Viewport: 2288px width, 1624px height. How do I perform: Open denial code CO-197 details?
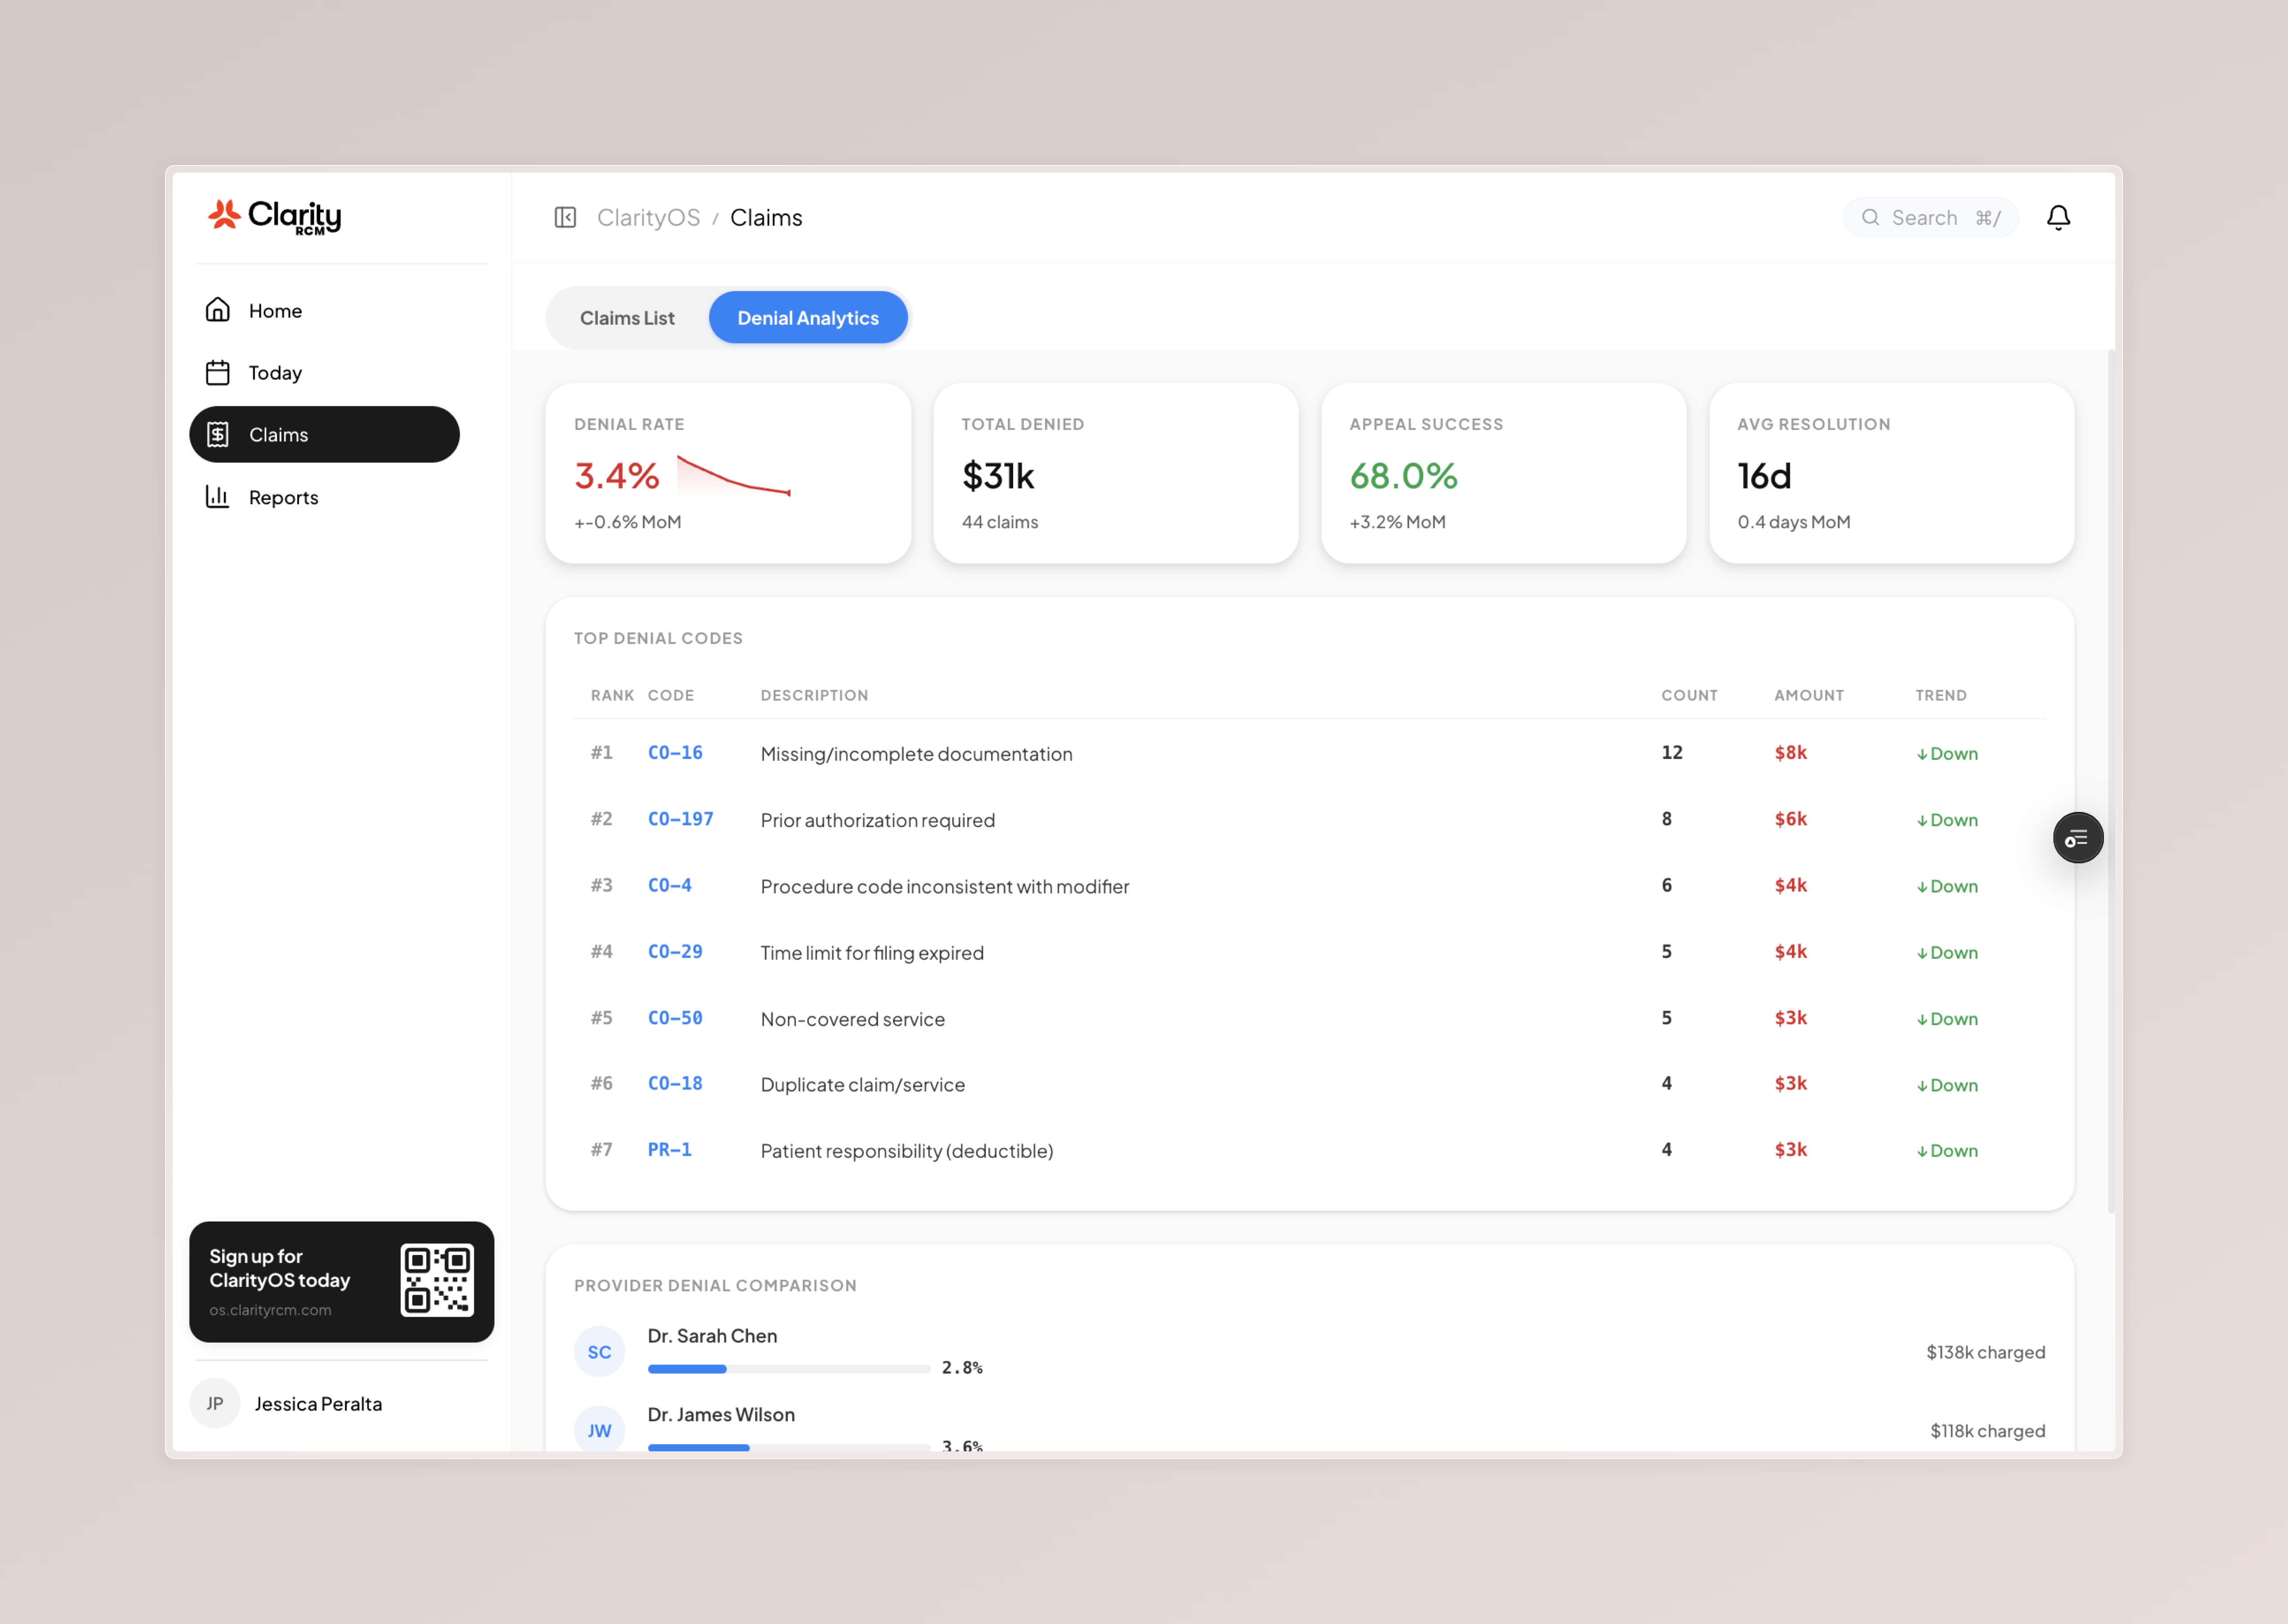681,819
